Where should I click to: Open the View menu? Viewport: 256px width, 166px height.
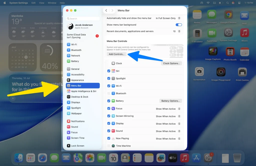[x=41, y=3]
